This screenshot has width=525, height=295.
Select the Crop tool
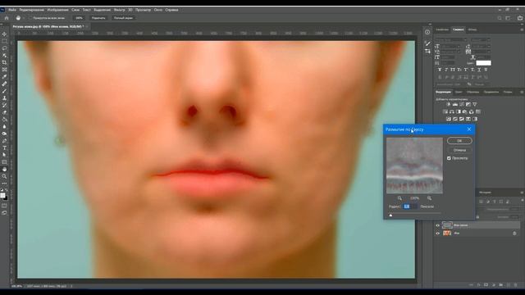pos(4,62)
